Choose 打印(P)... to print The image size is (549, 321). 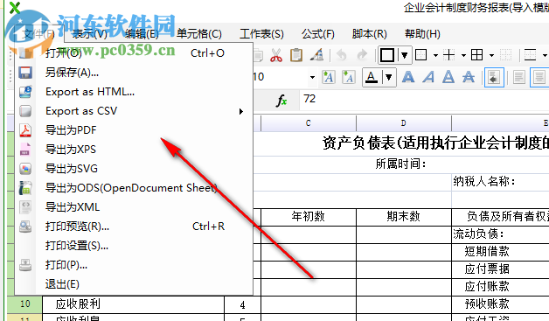(134, 265)
